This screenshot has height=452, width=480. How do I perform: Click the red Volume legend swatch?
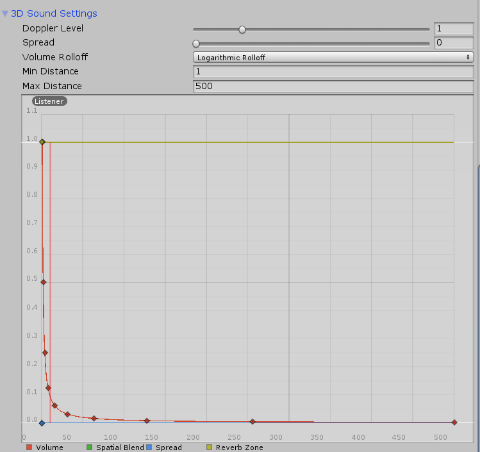point(29,448)
